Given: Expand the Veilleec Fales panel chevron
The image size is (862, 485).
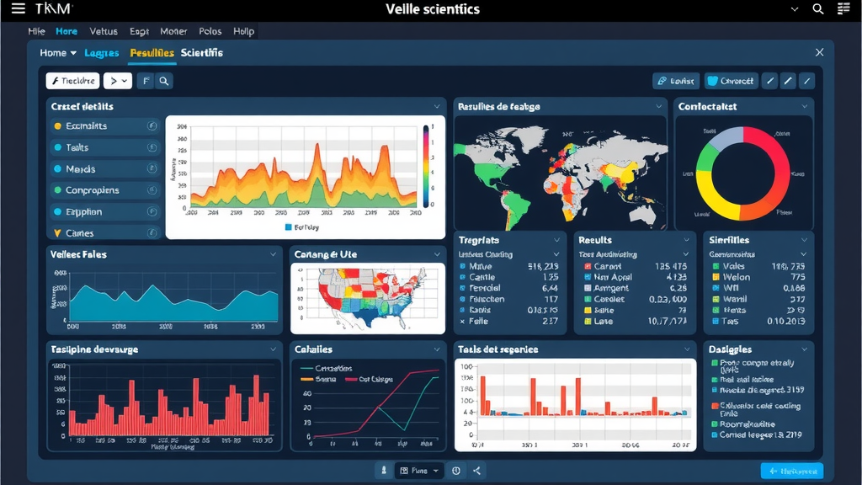Looking at the screenshot, I should click(273, 254).
